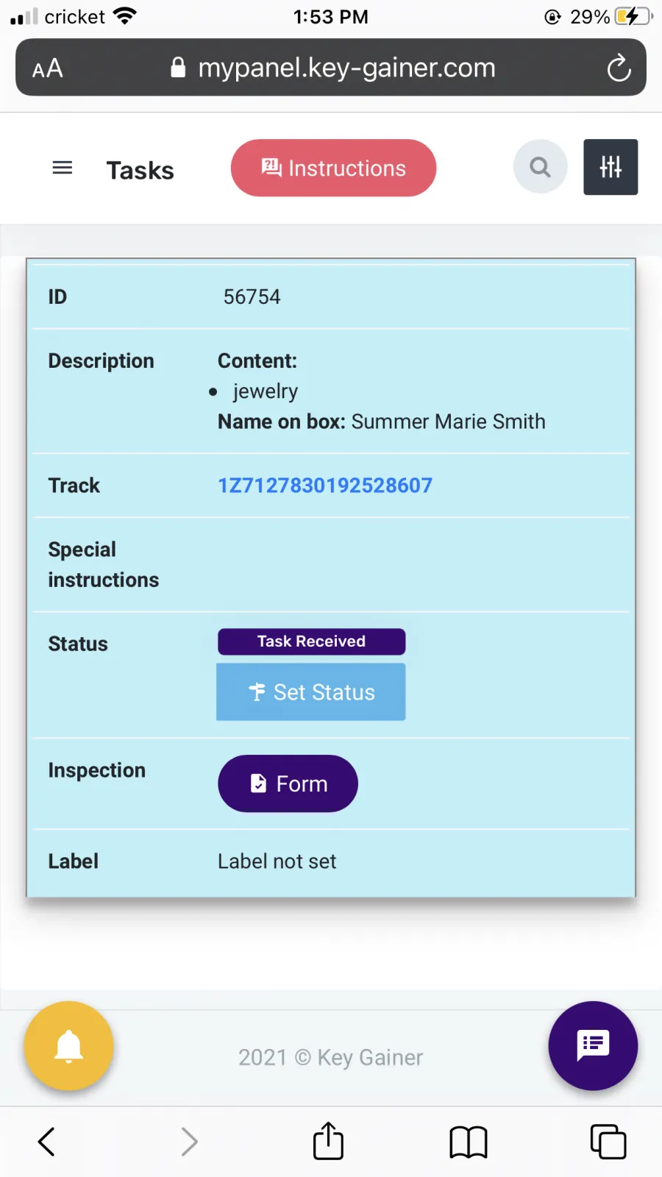Open the filter sliders icon button
The image size is (662, 1177).
point(611,167)
